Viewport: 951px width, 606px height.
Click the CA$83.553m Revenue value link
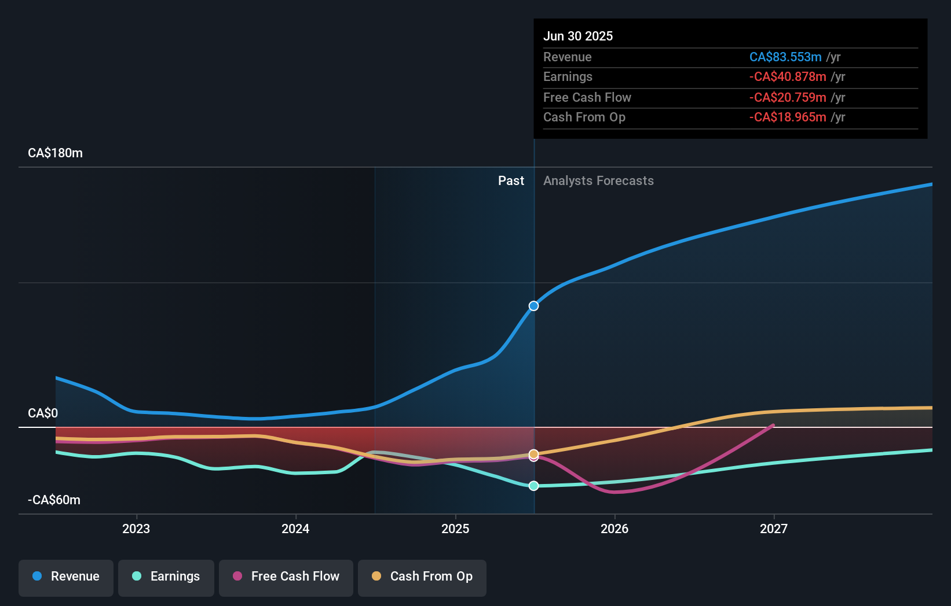click(786, 57)
